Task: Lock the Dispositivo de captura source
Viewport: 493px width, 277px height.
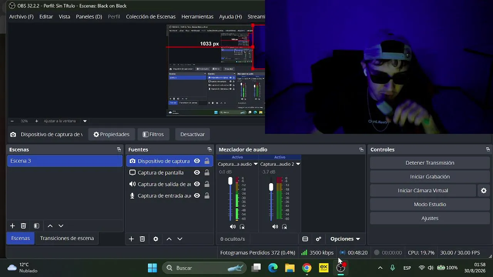Action: [x=207, y=161]
